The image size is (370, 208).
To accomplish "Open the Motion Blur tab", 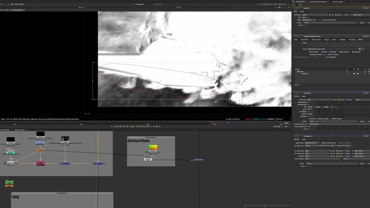I will (316, 40).
